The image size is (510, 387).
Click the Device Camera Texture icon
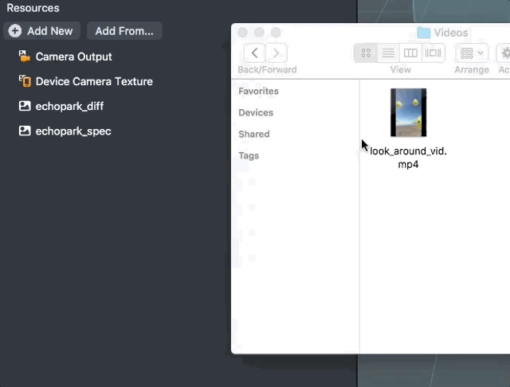coord(25,81)
